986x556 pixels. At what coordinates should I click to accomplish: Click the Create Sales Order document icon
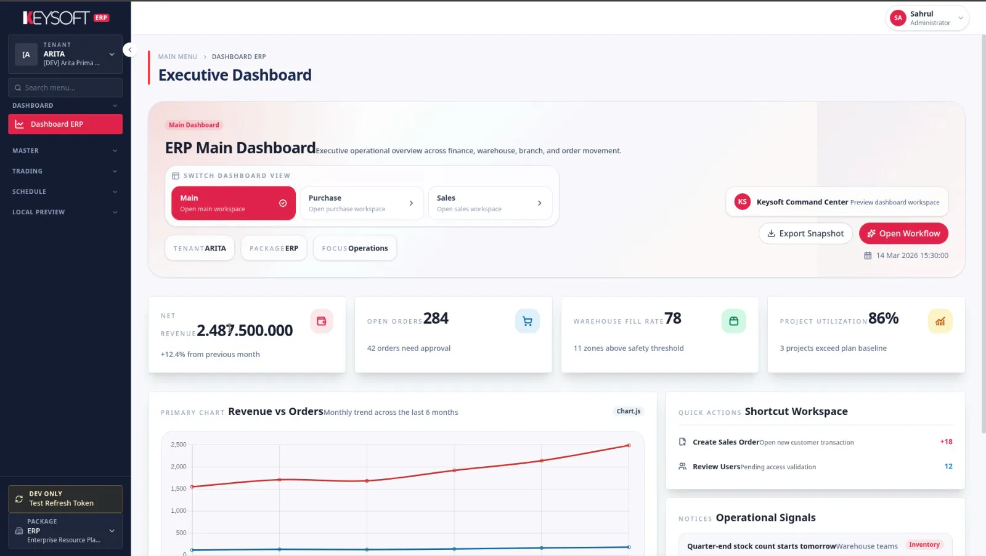tap(683, 442)
